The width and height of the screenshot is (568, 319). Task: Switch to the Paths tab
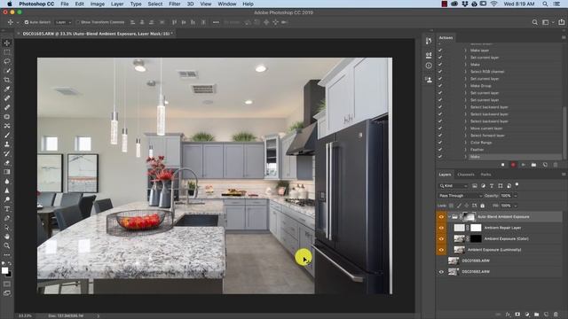[485, 175]
